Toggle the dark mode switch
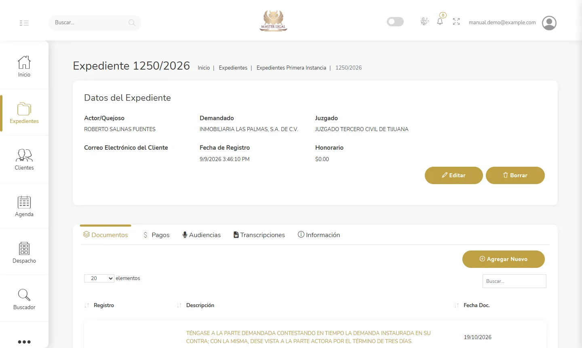This screenshot has width=582, height=348. pyautogui.click(x=395, y=21)
